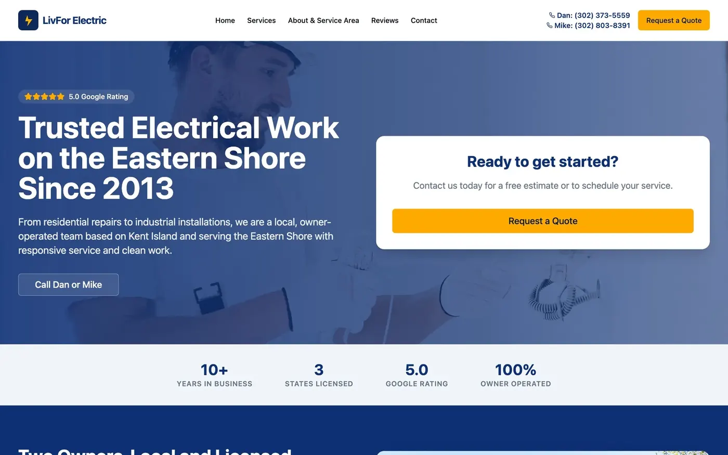
Task: Click the Ready to get started heading
Action: coord(543,162)
